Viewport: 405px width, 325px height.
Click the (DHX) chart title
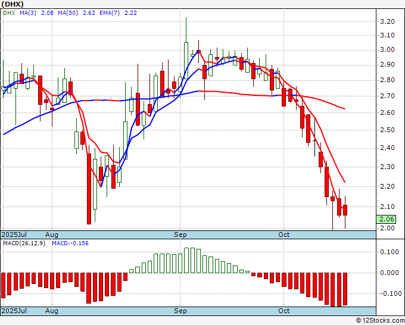tap(13, 4)
